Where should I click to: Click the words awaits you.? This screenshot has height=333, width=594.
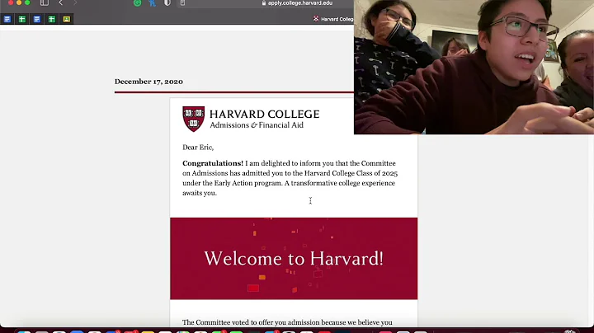click(x=200, y=193)
